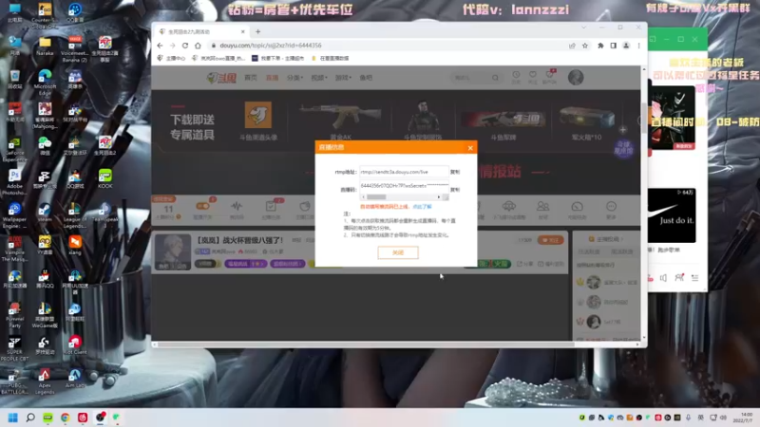The height and width of the screenshot is (427, 760).
Task: Click the Chrome icon in the taskbar
Action: coord(65,418)
